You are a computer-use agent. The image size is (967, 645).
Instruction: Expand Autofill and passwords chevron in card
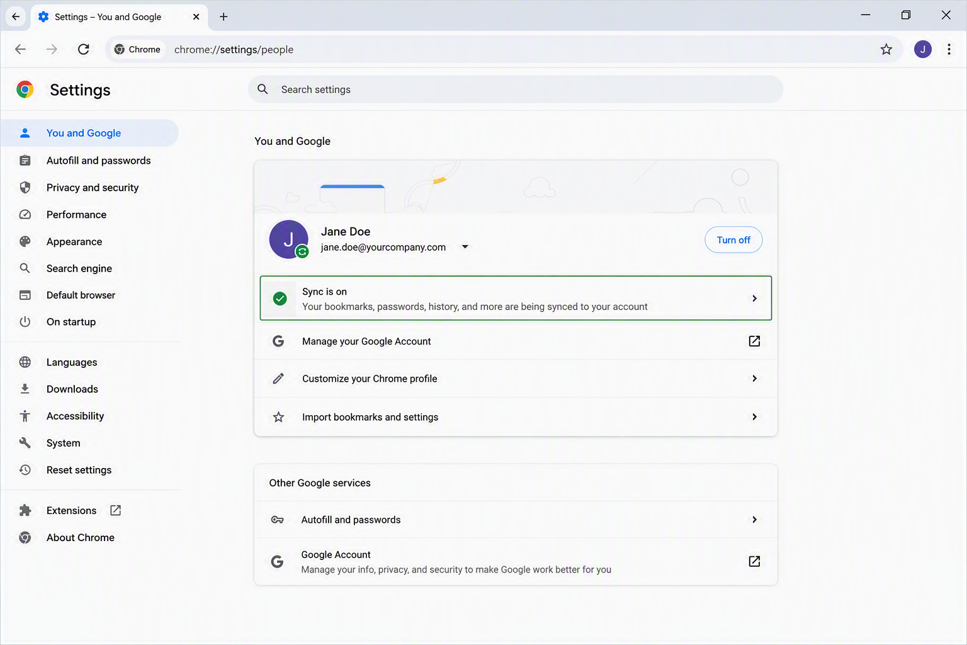(754, 520)
